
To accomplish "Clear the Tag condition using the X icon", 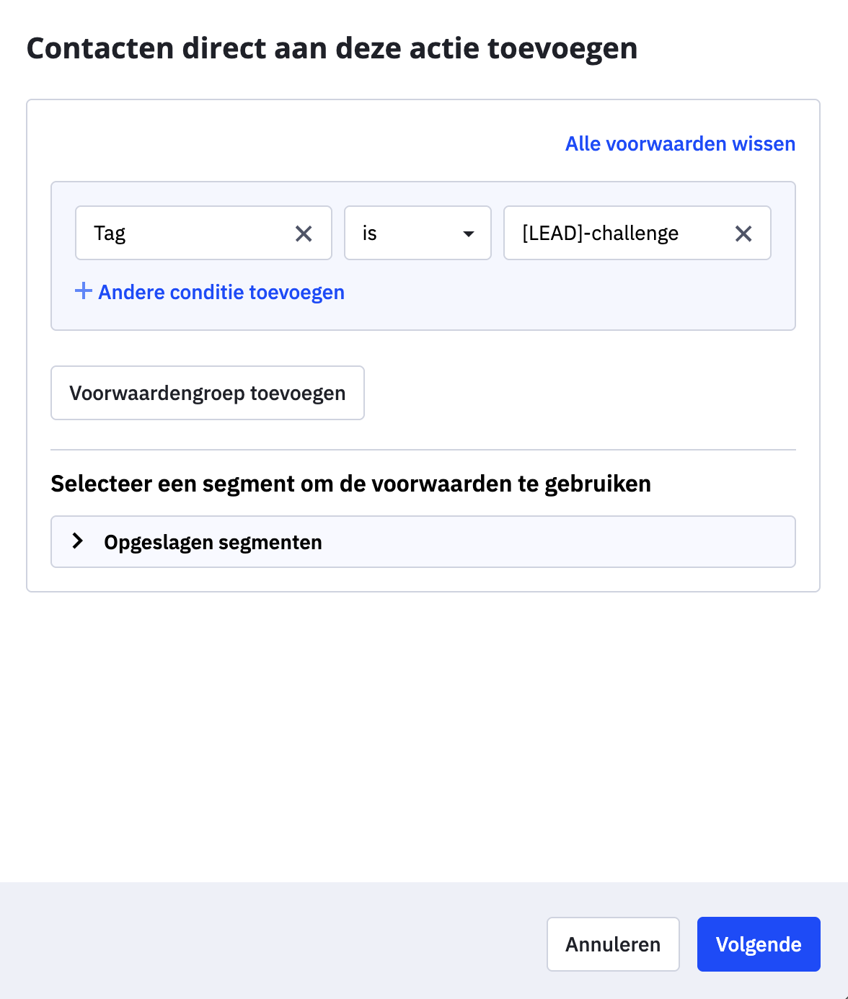I will click(x=304, y=233).
